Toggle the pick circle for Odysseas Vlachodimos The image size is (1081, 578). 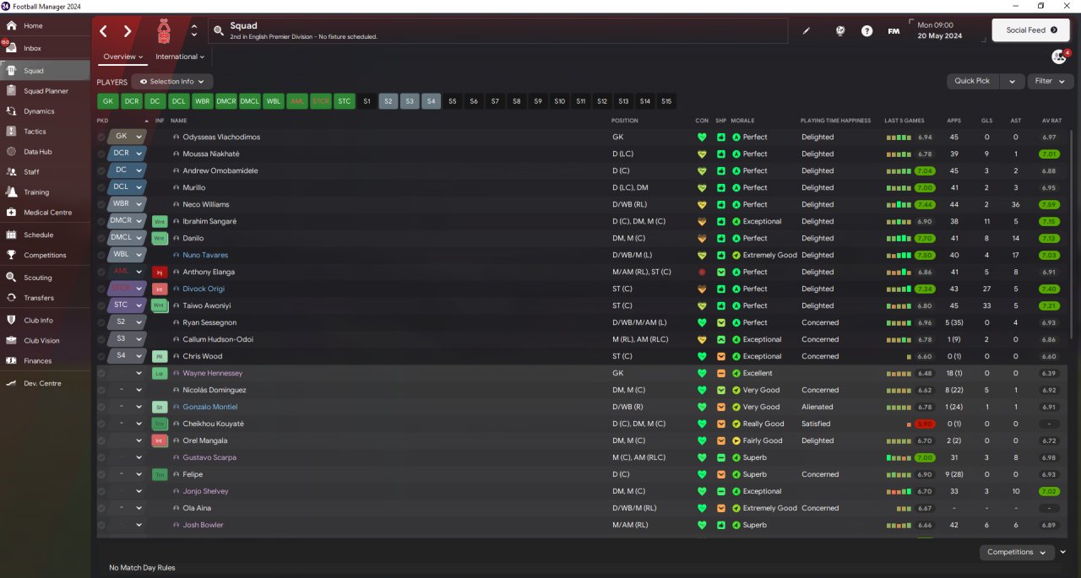101,137
